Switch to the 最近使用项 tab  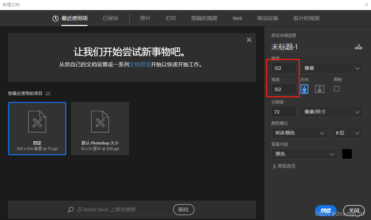[75, 18]
